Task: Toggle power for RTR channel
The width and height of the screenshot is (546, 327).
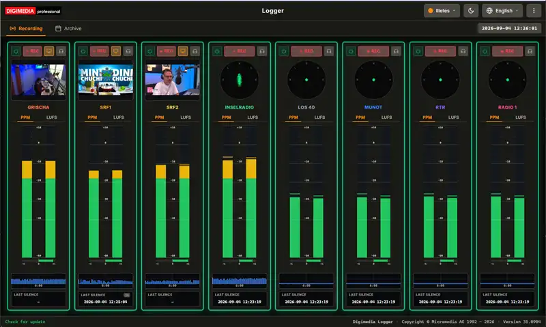Action: [x=418, y=51]
